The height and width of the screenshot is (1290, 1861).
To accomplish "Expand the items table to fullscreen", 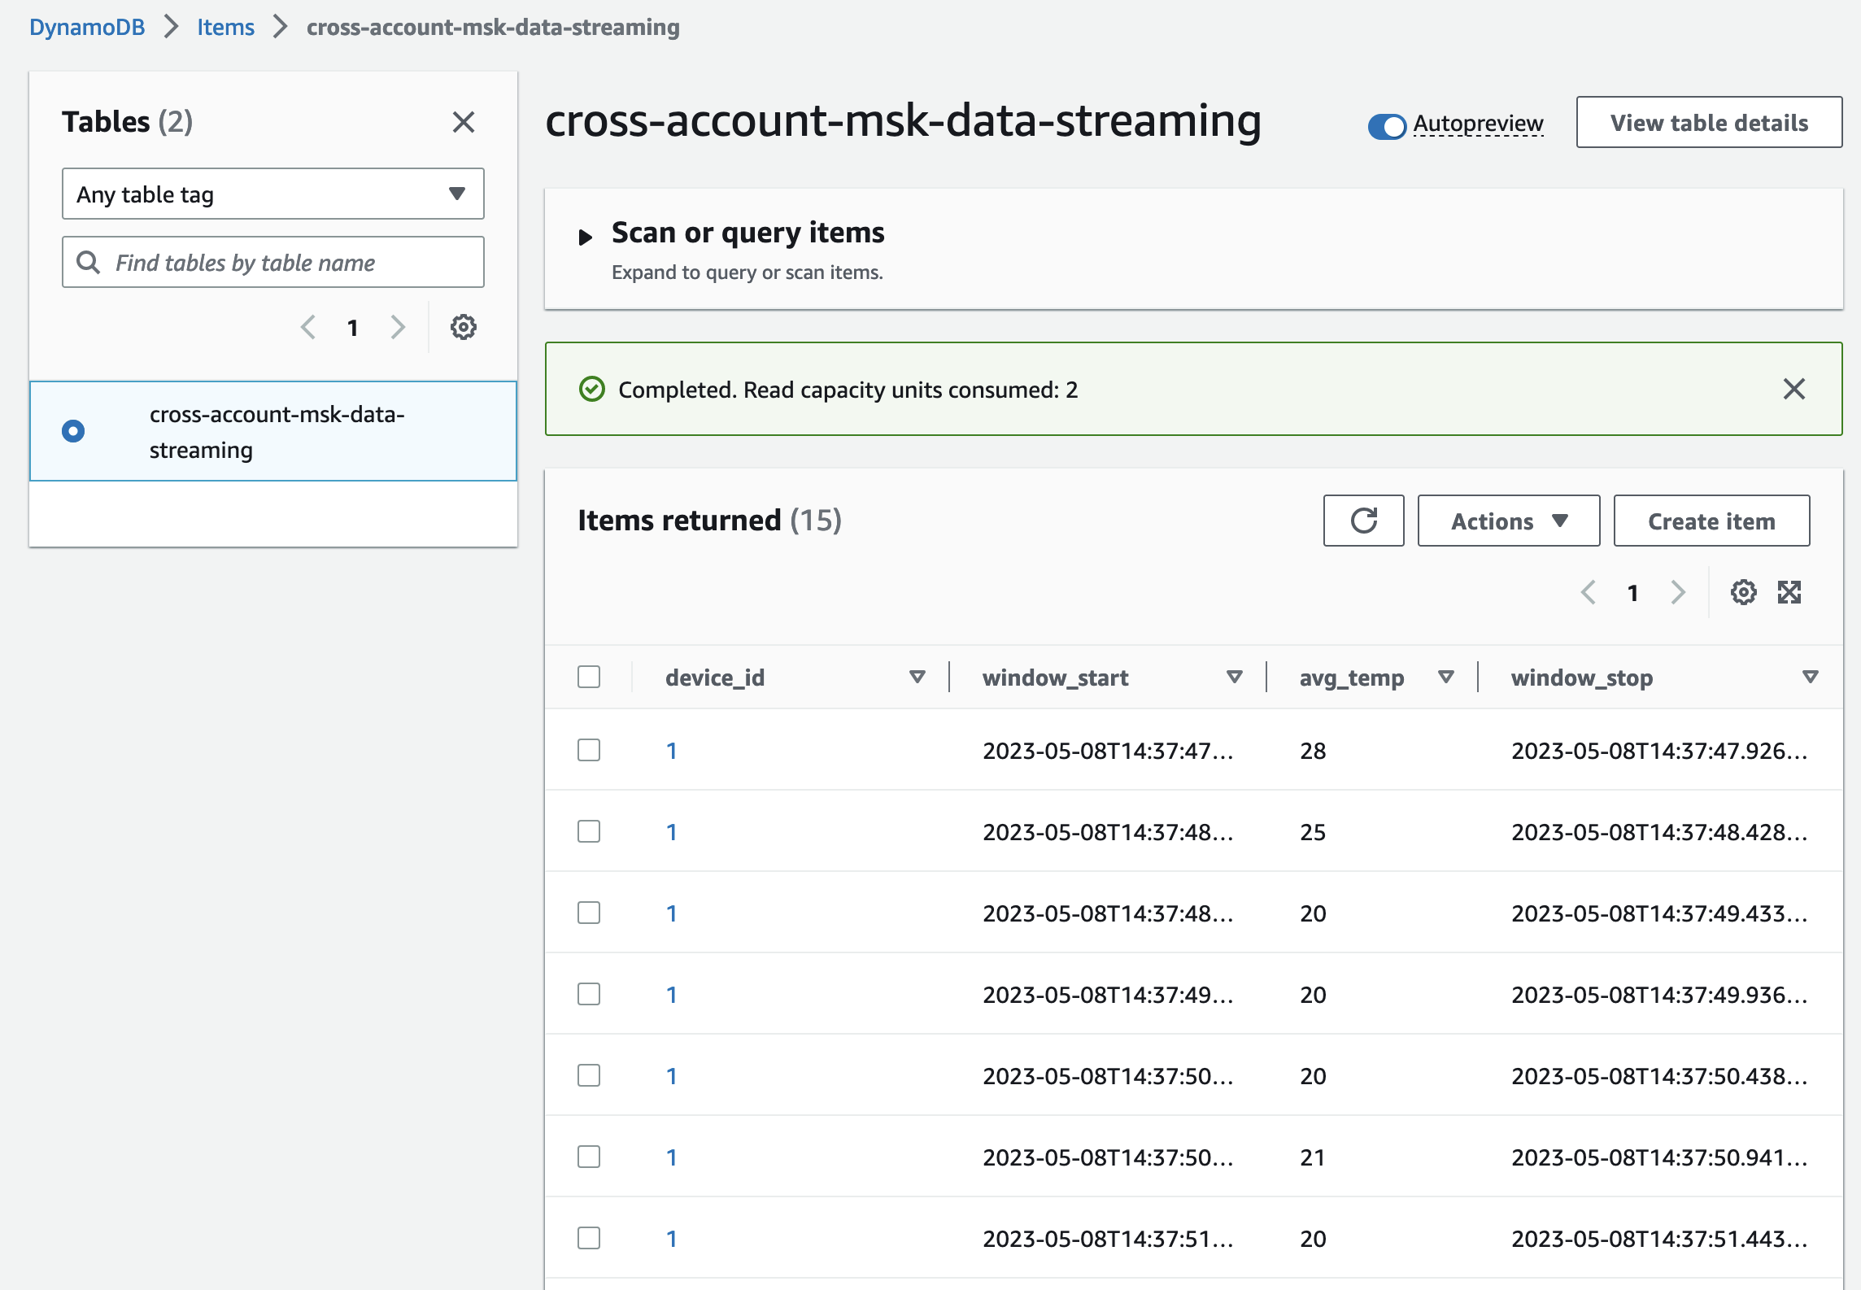I will click(x=1789, y=592).
